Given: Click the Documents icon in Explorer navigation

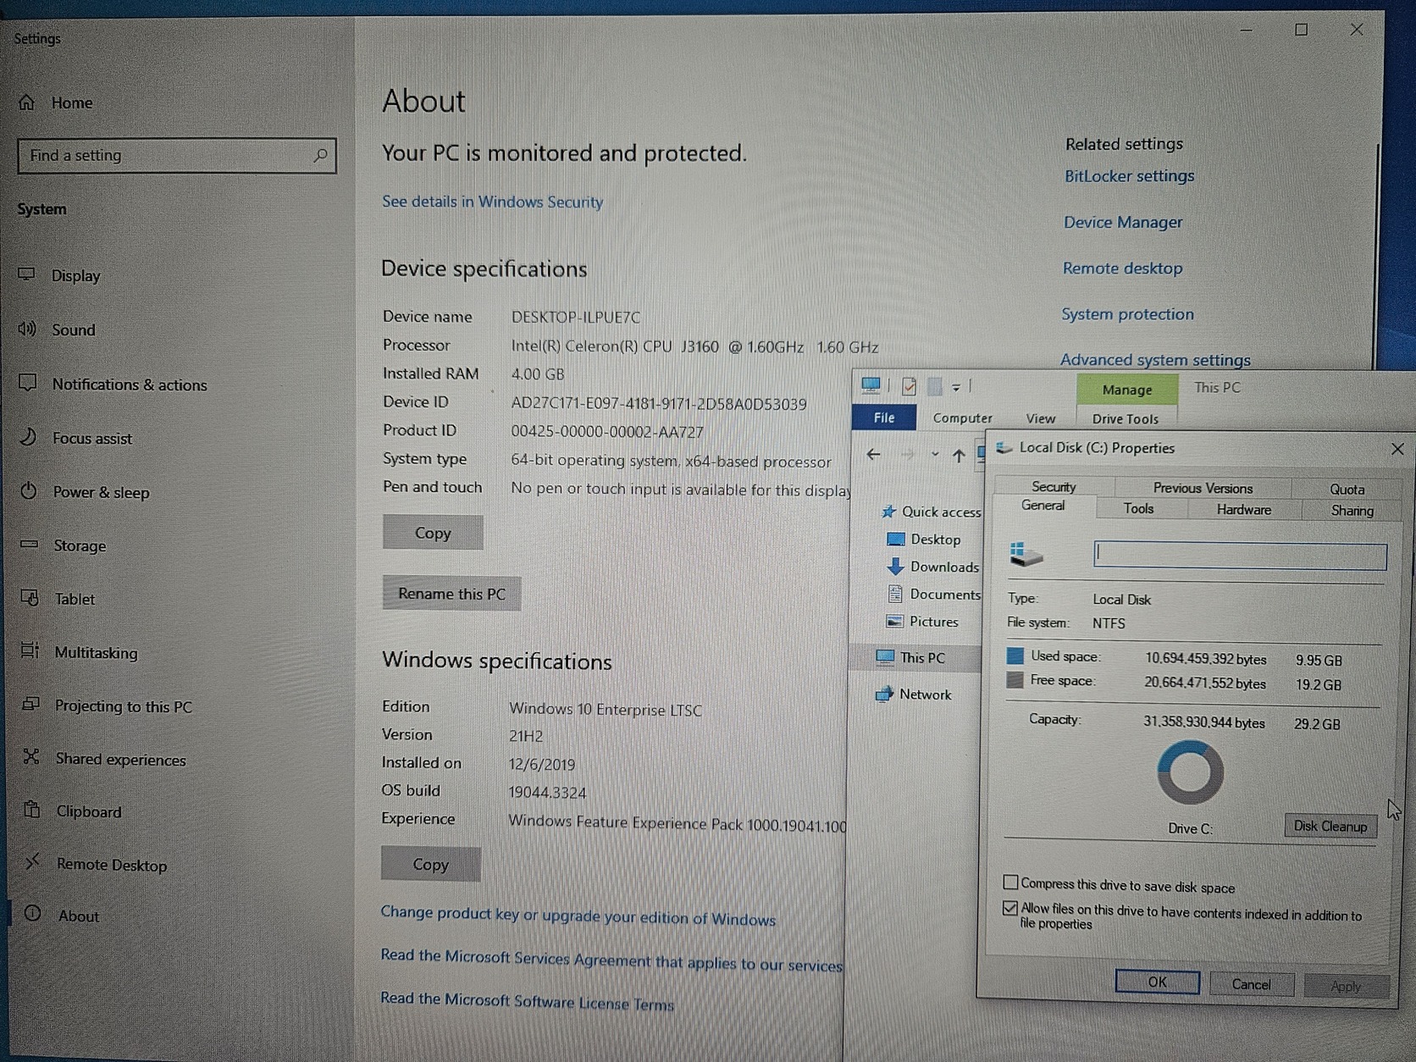Looking at the screenshot, I should coord(895,594).
